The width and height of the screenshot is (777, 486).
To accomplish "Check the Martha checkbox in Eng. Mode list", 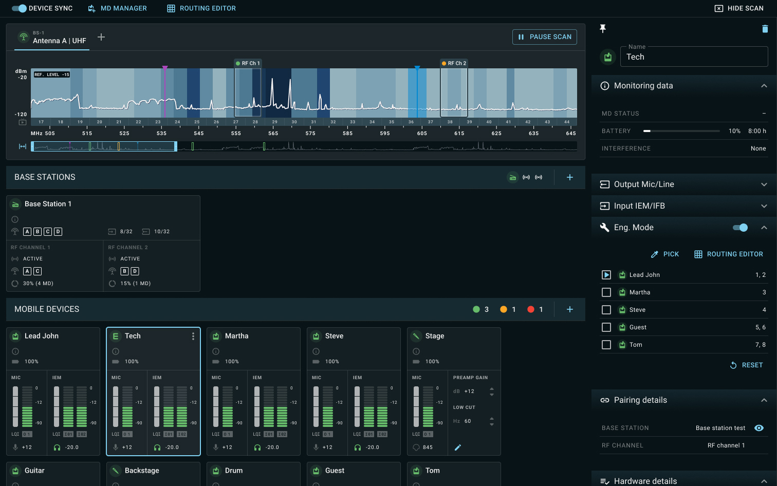I will pos(606,292).
